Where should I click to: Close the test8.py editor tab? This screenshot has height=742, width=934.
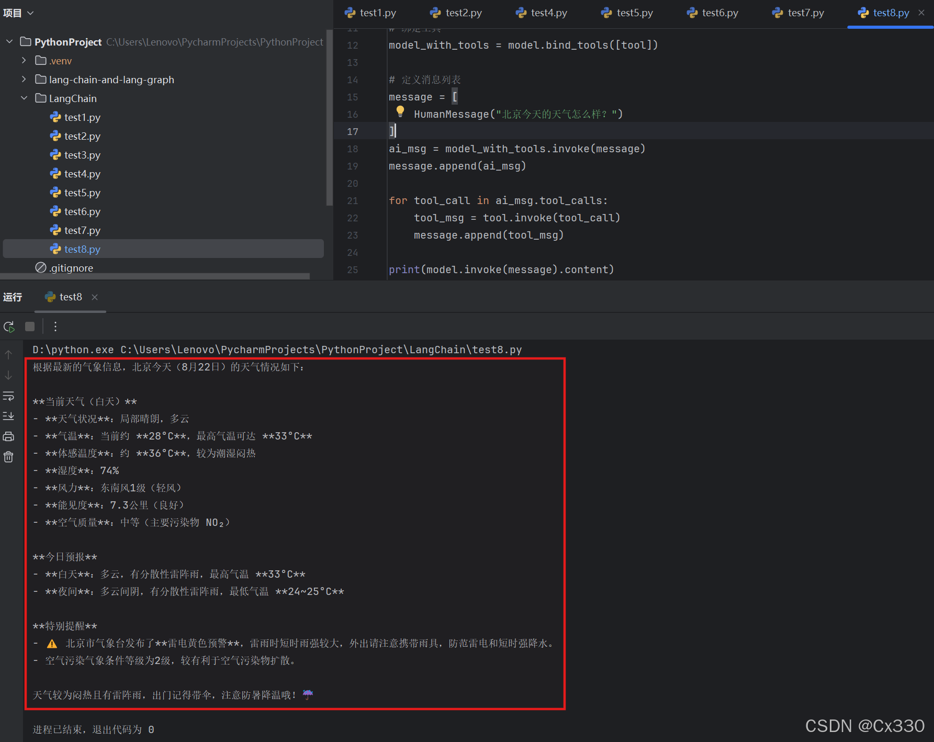tap(921, 13)
